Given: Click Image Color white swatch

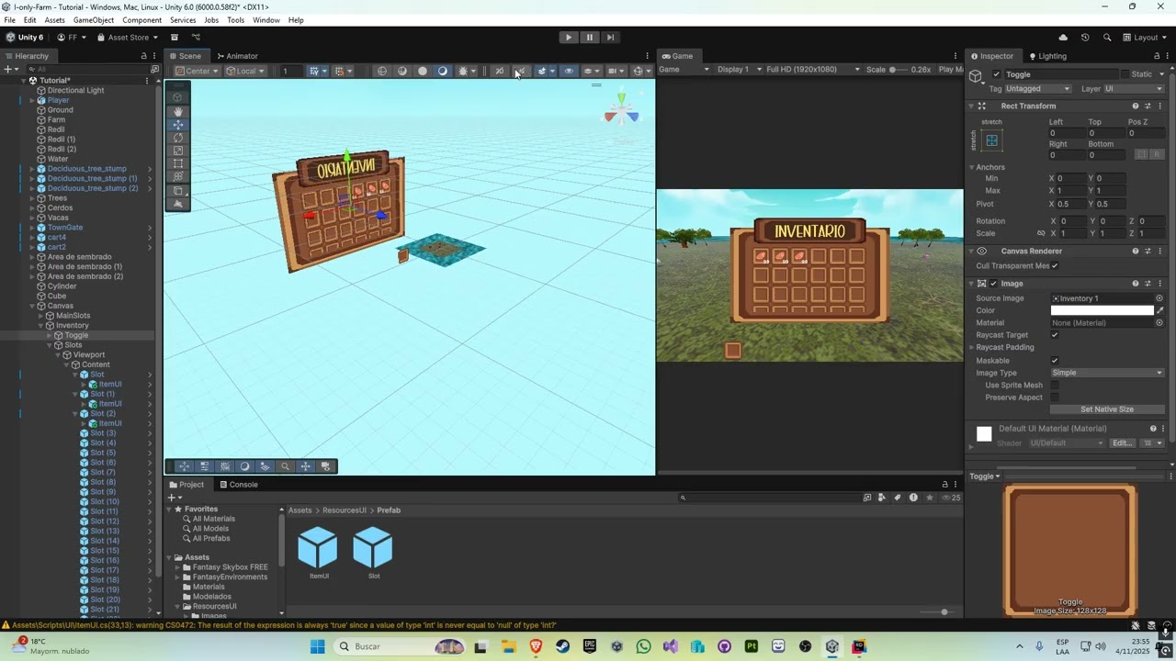Looking at the screenshot, I should 1102,310.
